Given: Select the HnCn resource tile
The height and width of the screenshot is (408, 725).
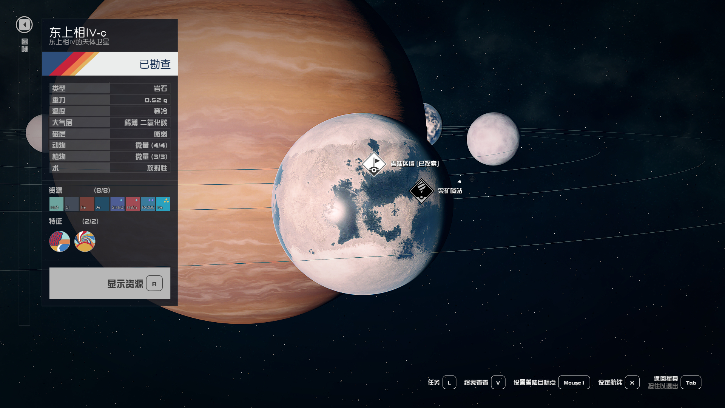Looking at the screenshot, I should (x=133, y=204).
